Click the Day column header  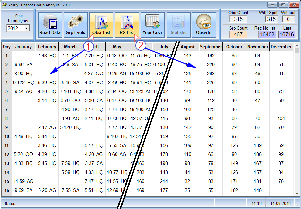[x=7, y=47]
